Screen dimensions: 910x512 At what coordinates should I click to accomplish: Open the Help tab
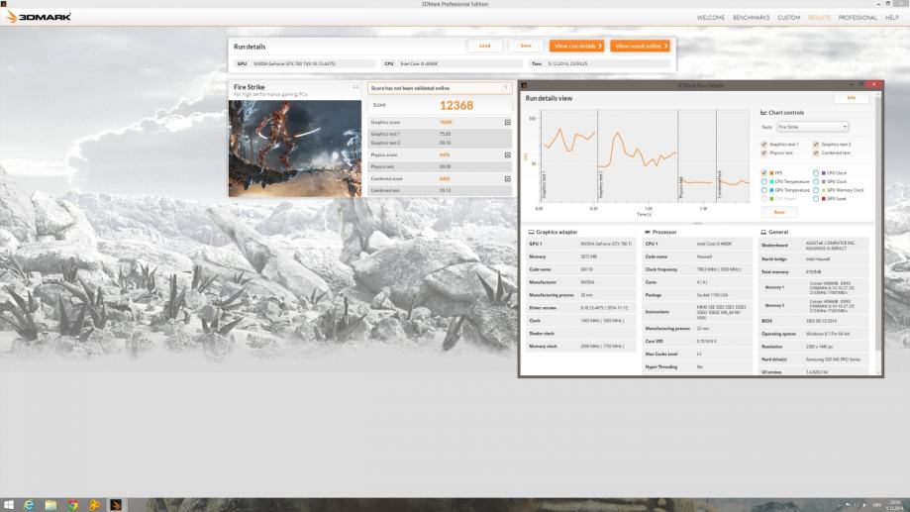click(x=891, y=18)
